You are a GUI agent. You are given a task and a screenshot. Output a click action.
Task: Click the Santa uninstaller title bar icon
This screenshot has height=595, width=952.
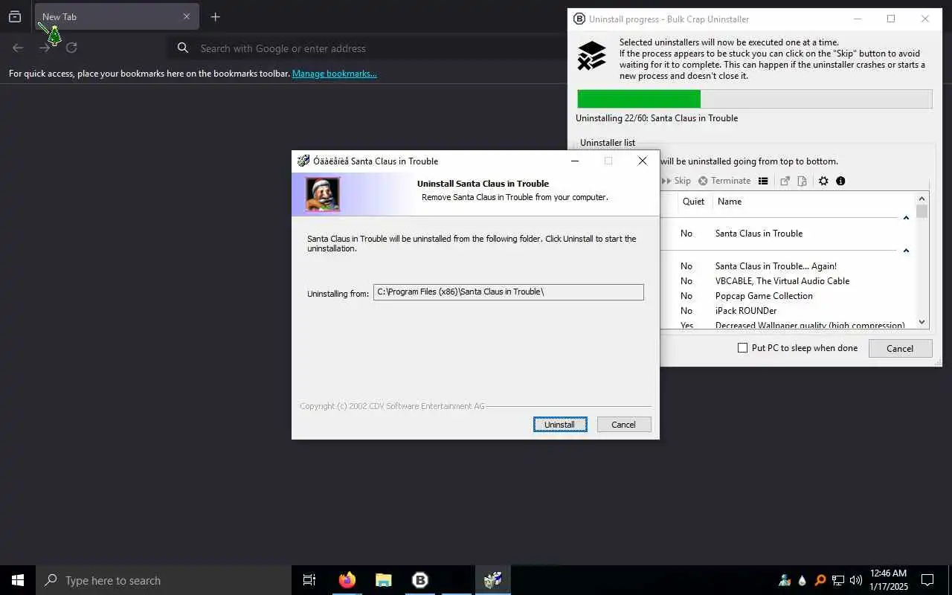(303, 161)
